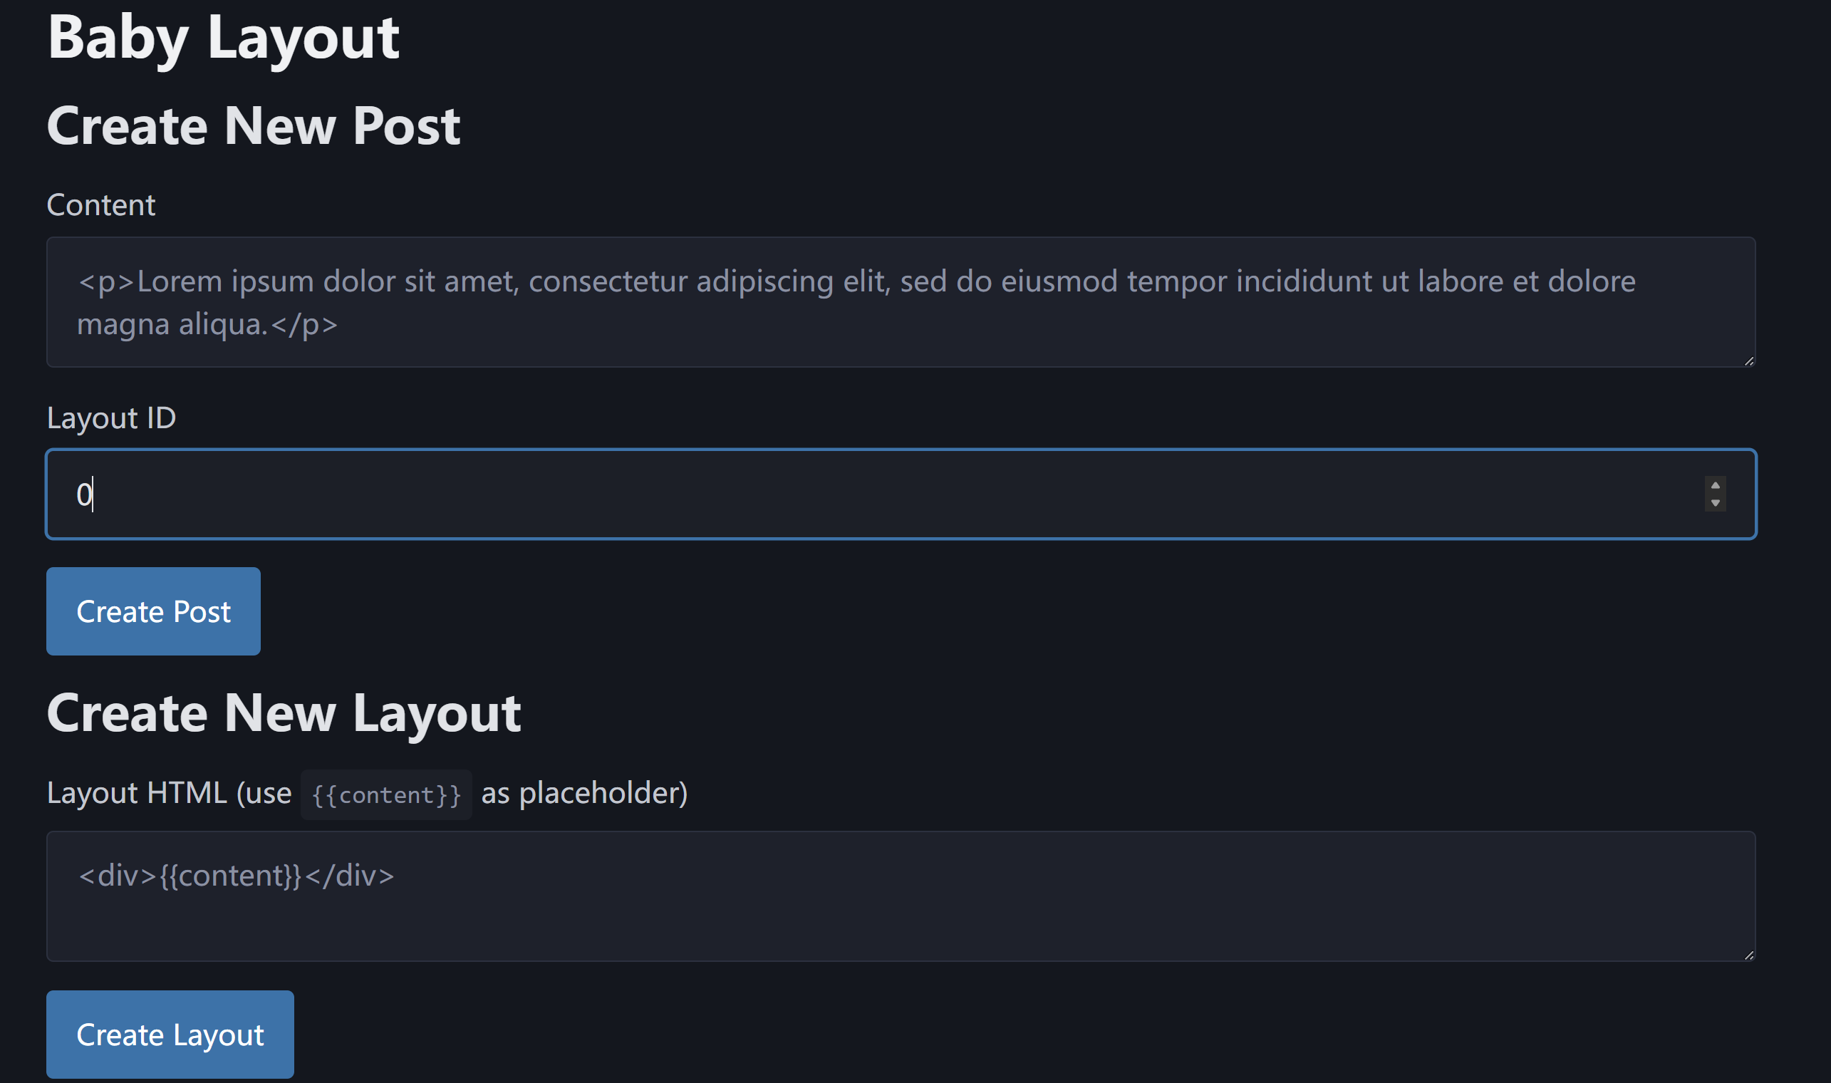Viewport: 1831px width, 1083px height.
Task: Decrease Layout ID with the down arrow
Action: click(x=1715, y=503)
